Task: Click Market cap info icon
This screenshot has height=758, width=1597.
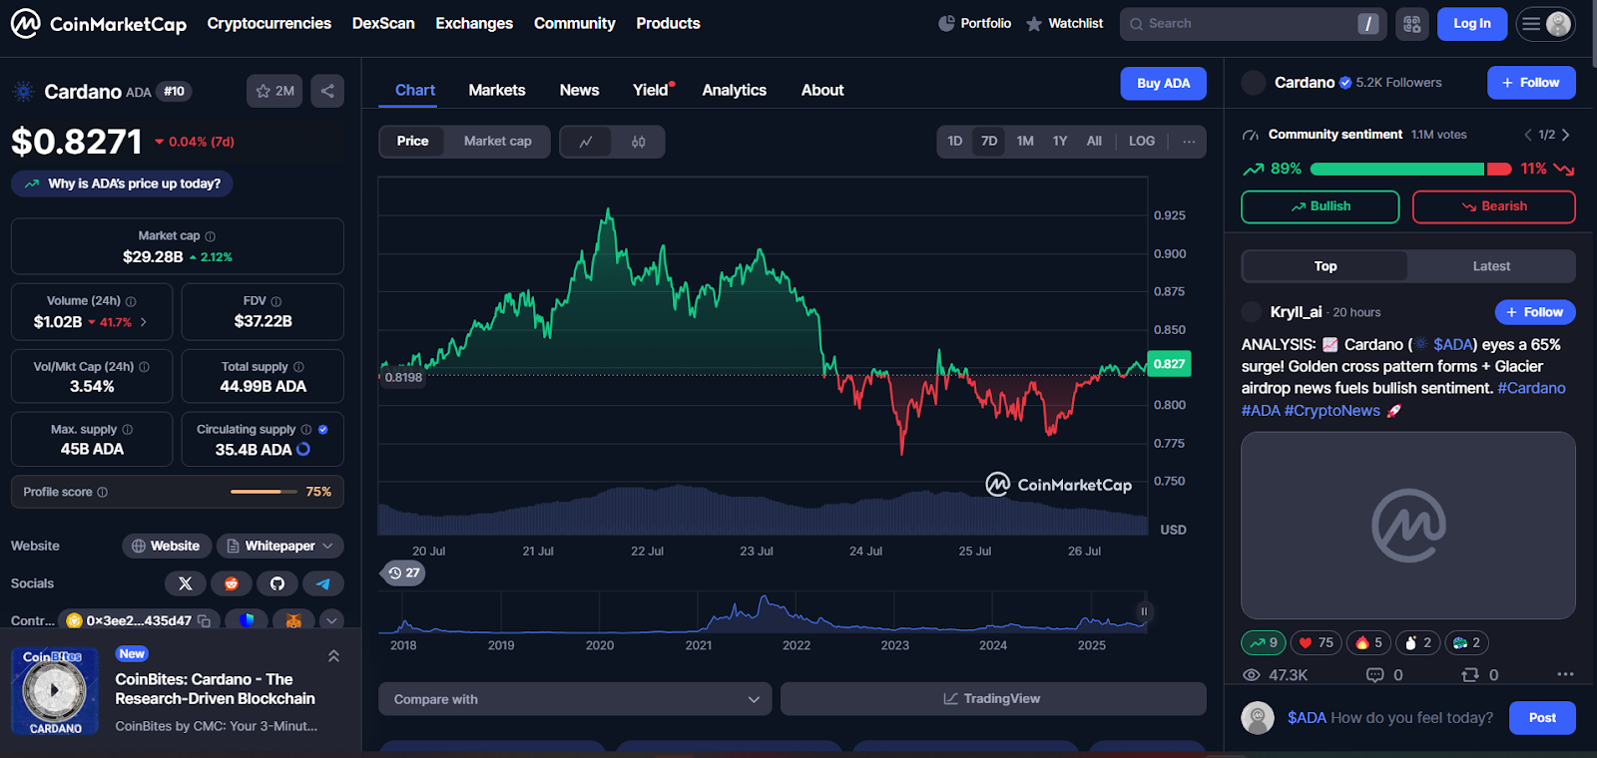Action: coord(210,236)
